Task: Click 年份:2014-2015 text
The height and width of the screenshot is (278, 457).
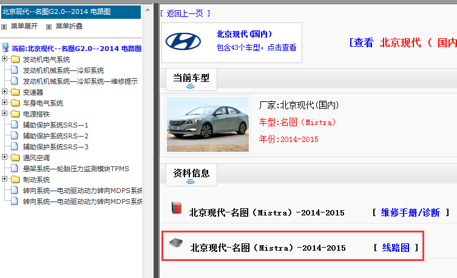Action: 288,139
